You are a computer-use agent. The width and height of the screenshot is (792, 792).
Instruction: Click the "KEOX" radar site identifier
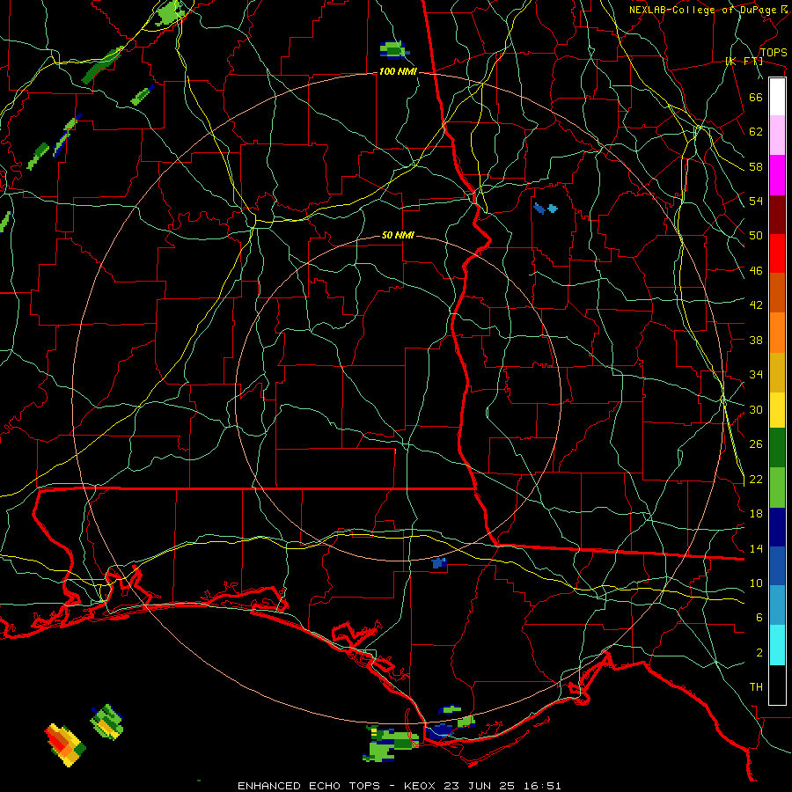[x=422, y=786]
